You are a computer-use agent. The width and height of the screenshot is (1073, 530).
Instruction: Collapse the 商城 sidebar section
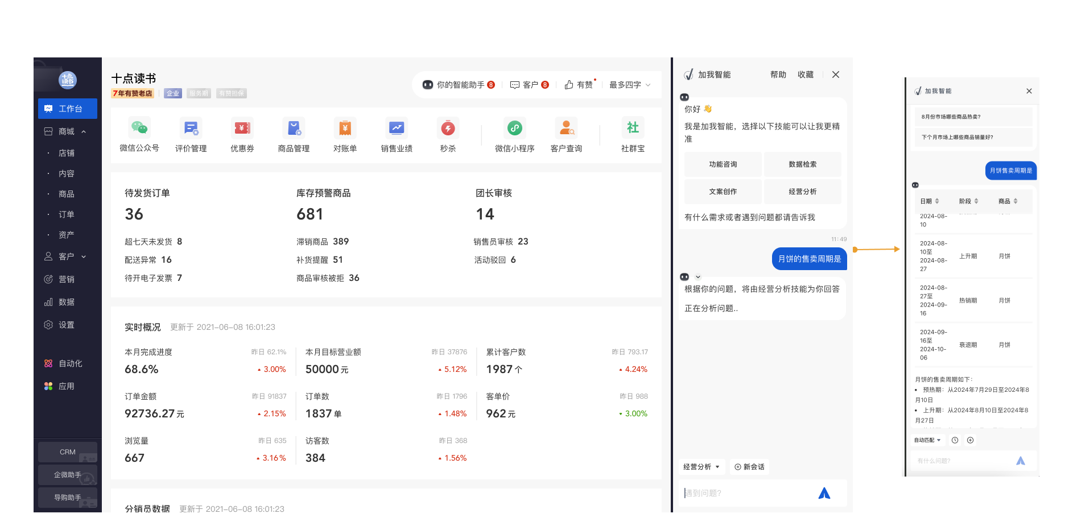[84, 131]
